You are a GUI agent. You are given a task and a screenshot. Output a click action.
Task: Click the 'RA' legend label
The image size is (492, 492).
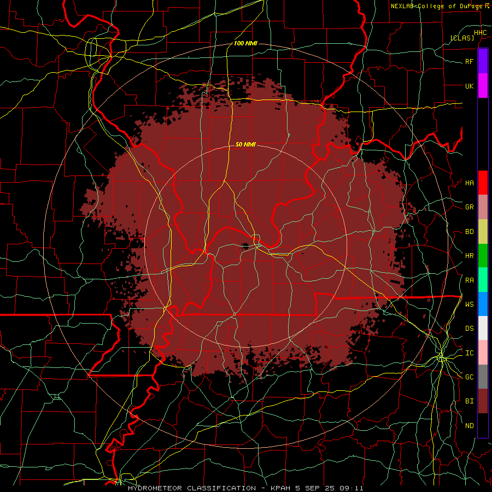point(469,280)
